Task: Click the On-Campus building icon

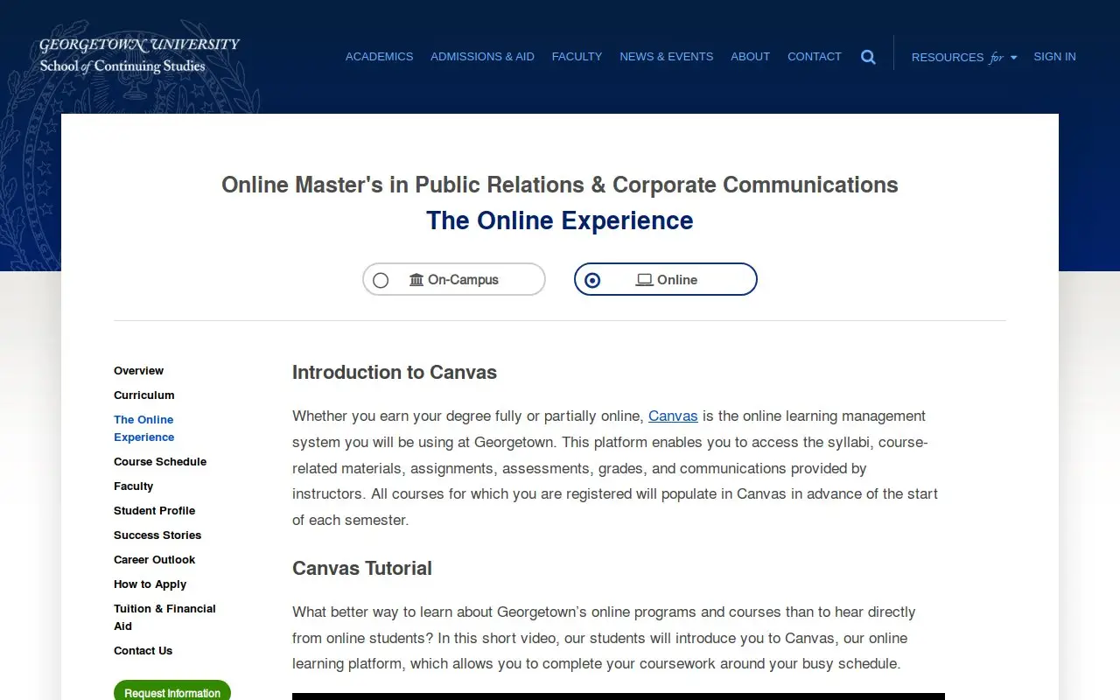Action: pyautogui.click(x=416, y=280)
